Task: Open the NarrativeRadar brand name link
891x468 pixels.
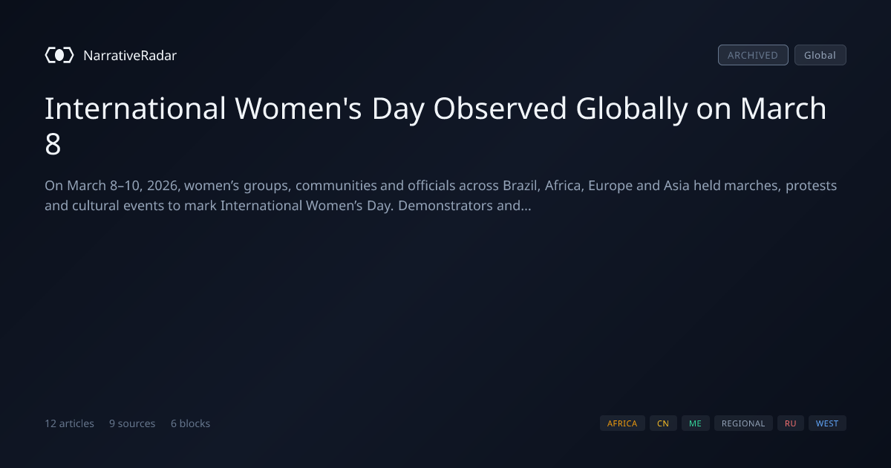Action: coord(130,55)
